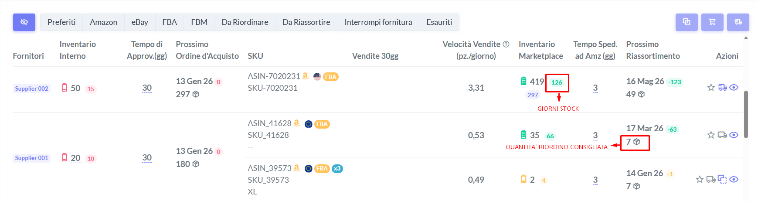Open the Supplier 001 link

(31, 158)
